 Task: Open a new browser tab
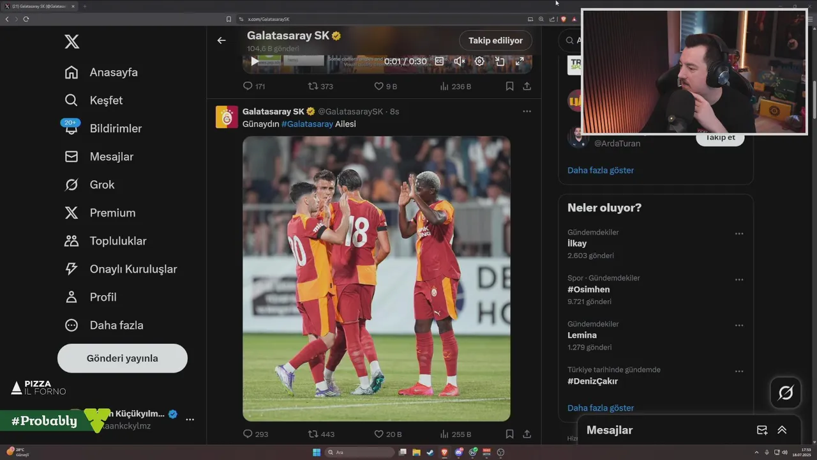click(x=84, y=6)
